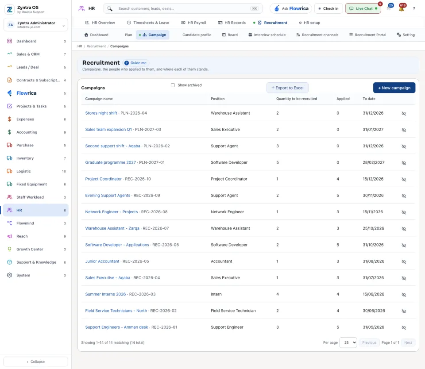Click the New campaign button
Viewport: 425px width, 369px height.
point(394,88)
